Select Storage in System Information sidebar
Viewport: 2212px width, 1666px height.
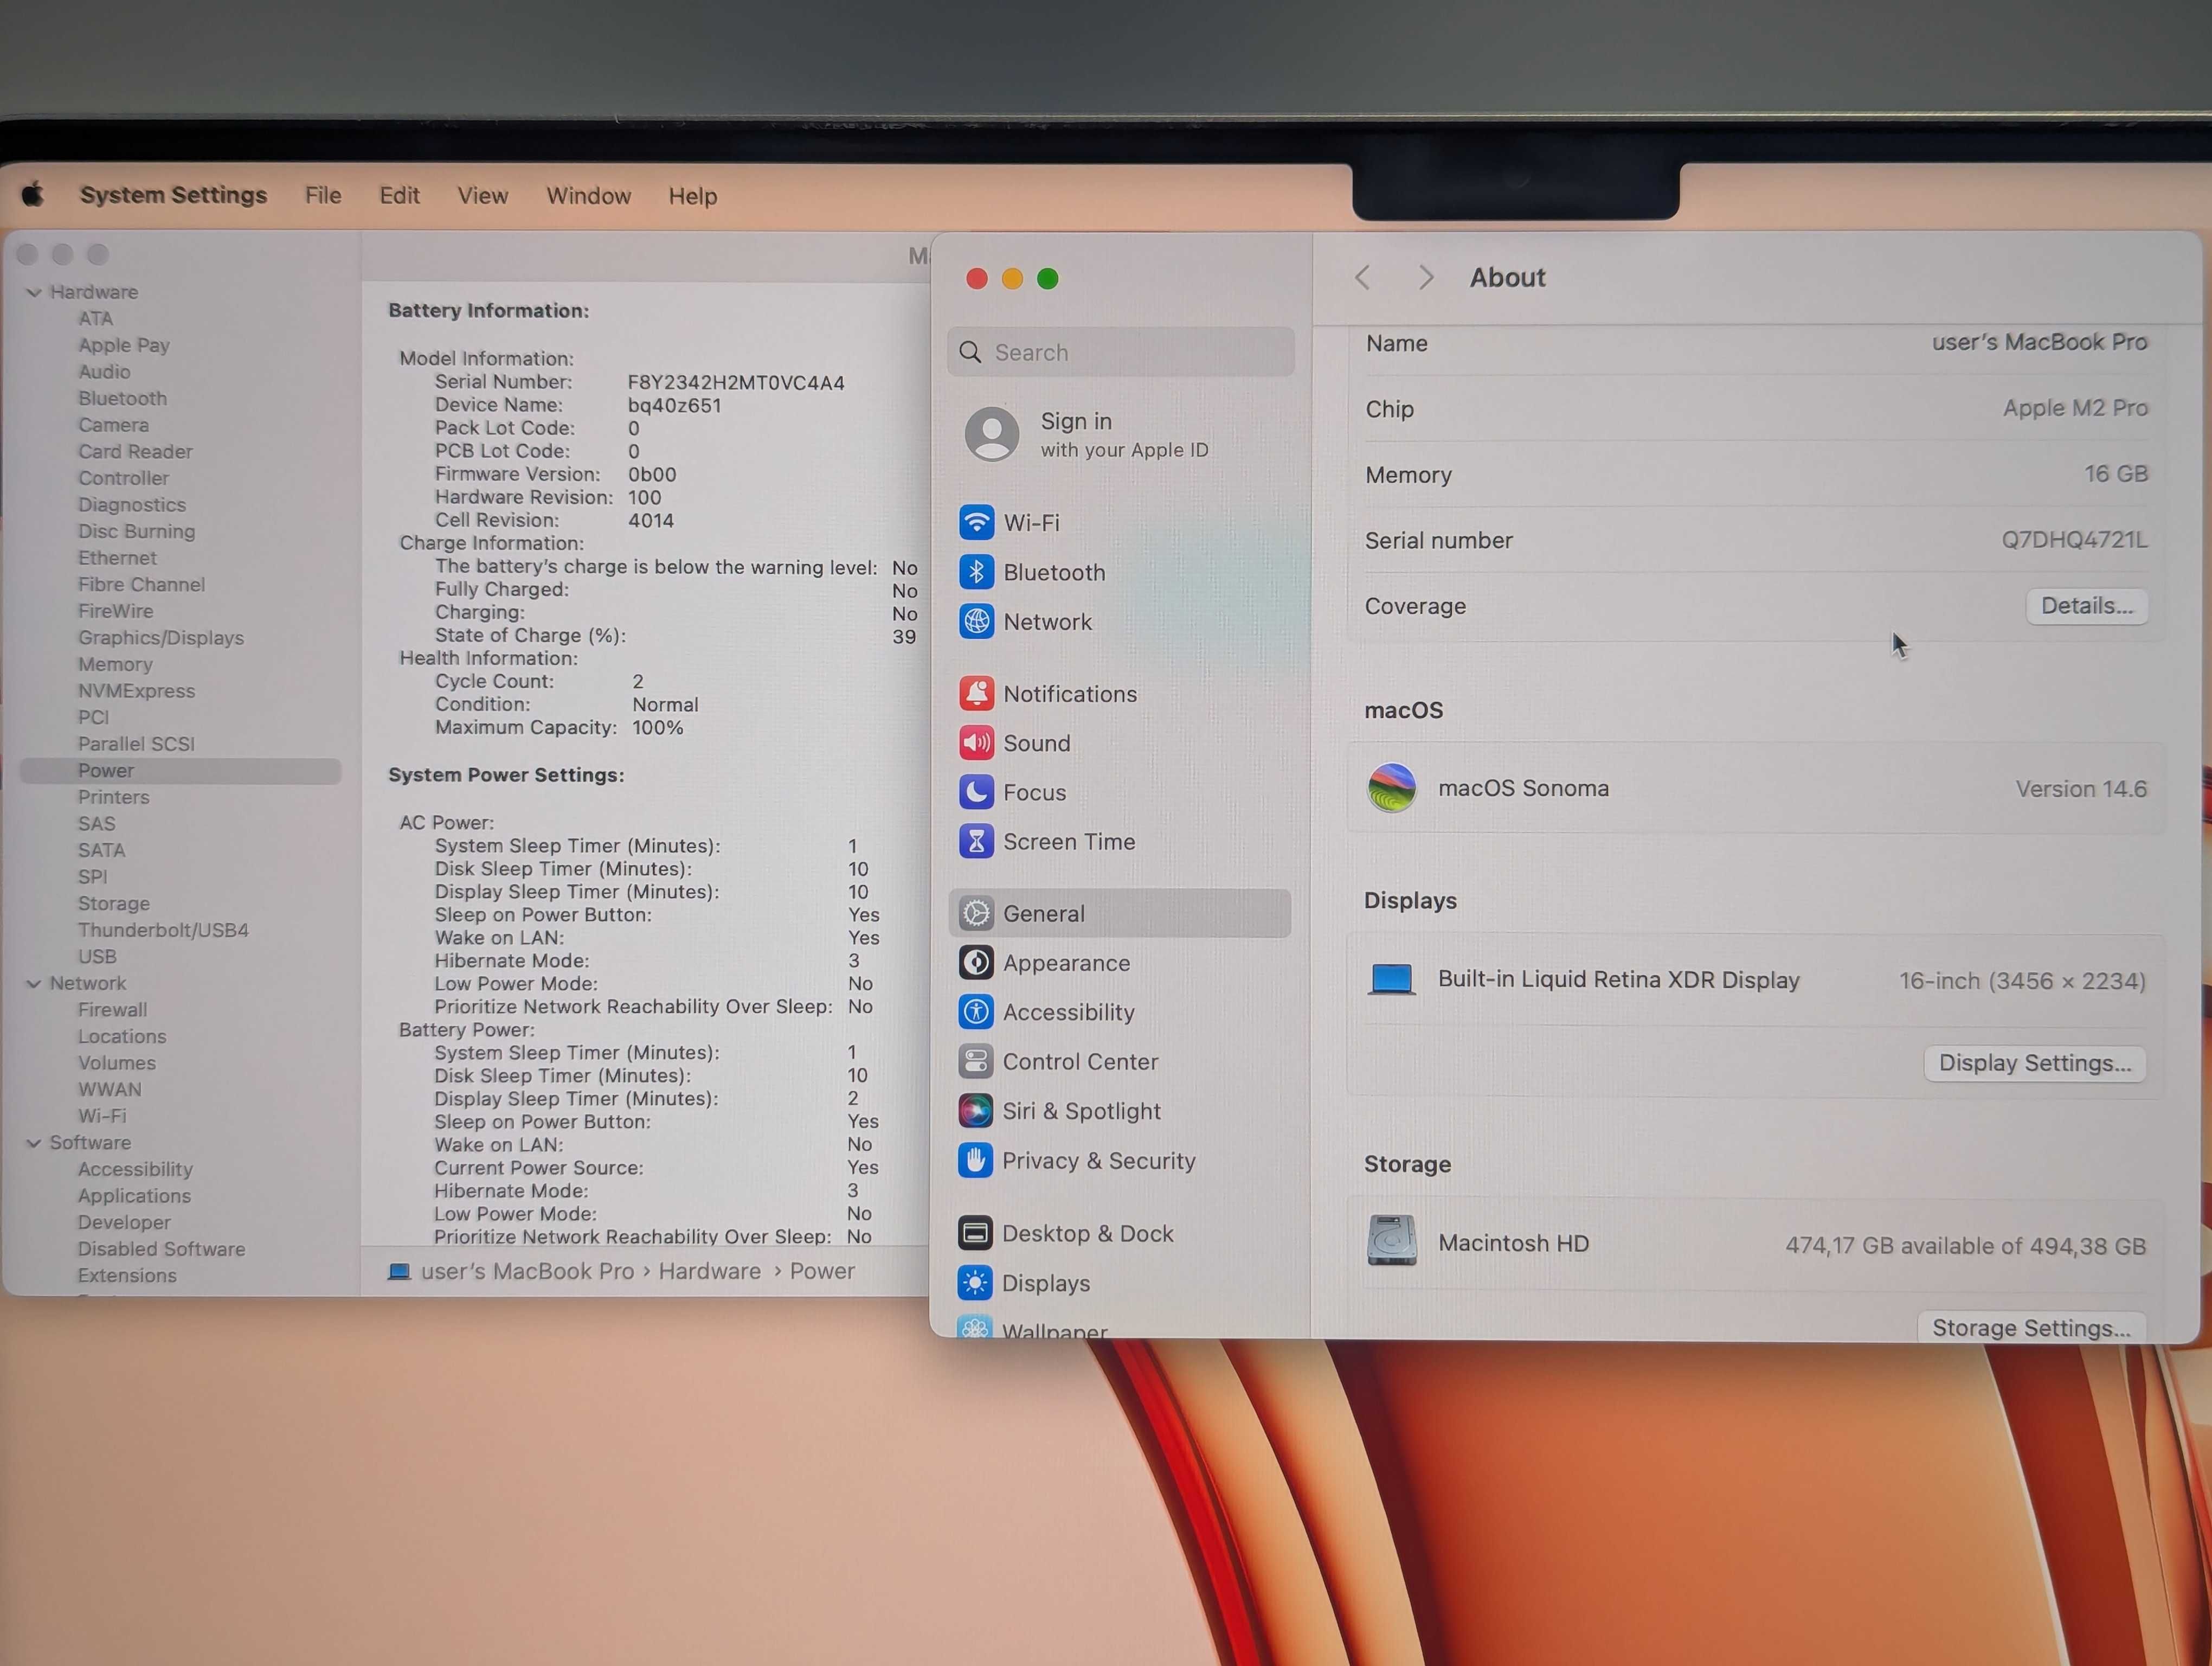point(114,903)
